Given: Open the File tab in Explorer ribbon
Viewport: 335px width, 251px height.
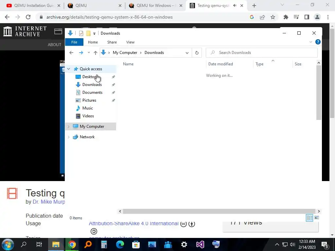Looking at the screenshot, I should coord(74,42).
